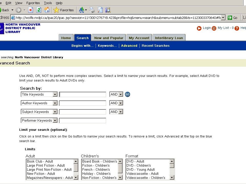Image resolution: width=246 pixels, height=184 pixels.
Task: Click the translate/text 'A' toolbar icon
Action: pyautogui.click(x=81, y=10)
